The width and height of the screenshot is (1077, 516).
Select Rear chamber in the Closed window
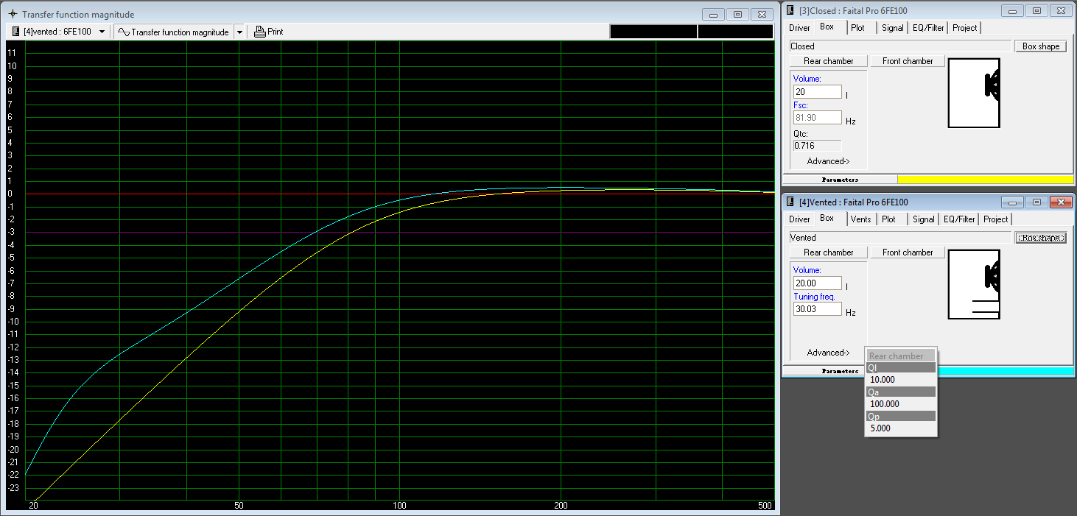(828, 61)
